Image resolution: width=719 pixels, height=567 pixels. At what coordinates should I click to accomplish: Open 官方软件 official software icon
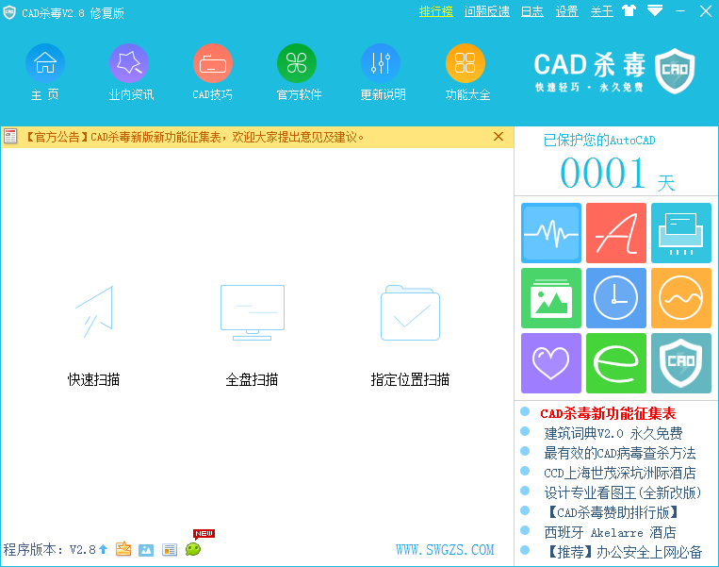(297, 63)
